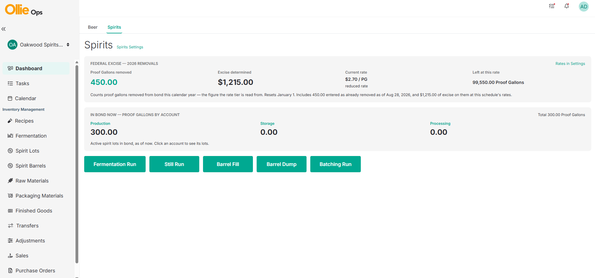Viewport: 595px width, 278px height.
Task: Open the Spirits Settings link
Action: [x=130, y=47]
